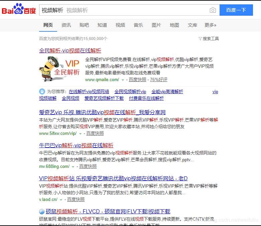
Task: Open 百度快照 for the 5ifxw result
Action: click(95, 134)
